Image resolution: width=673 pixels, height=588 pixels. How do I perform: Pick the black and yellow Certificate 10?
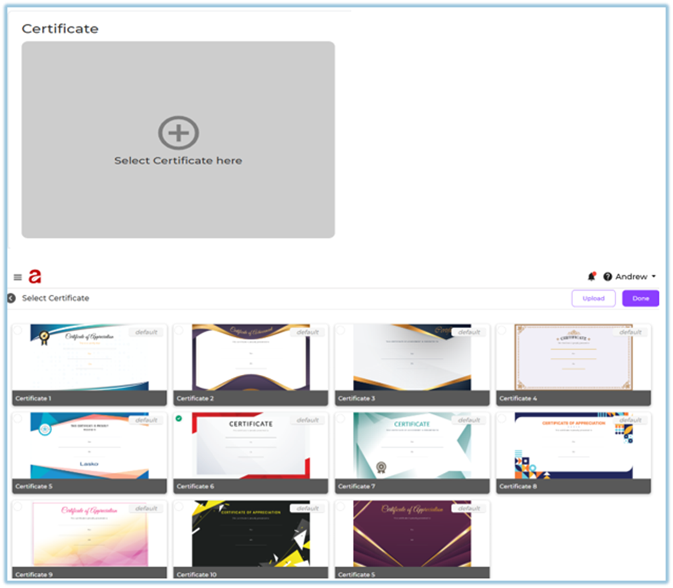(x=250, y=535)
